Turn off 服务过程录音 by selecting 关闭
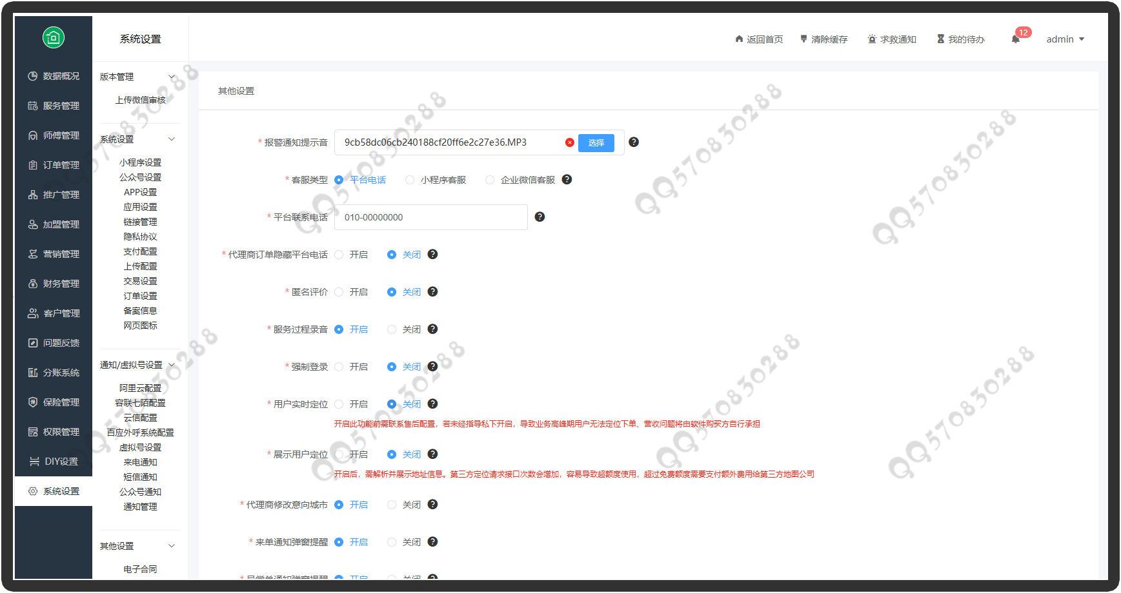The height and width of the screenshot is (593, 1121). (x=392, y=329)
